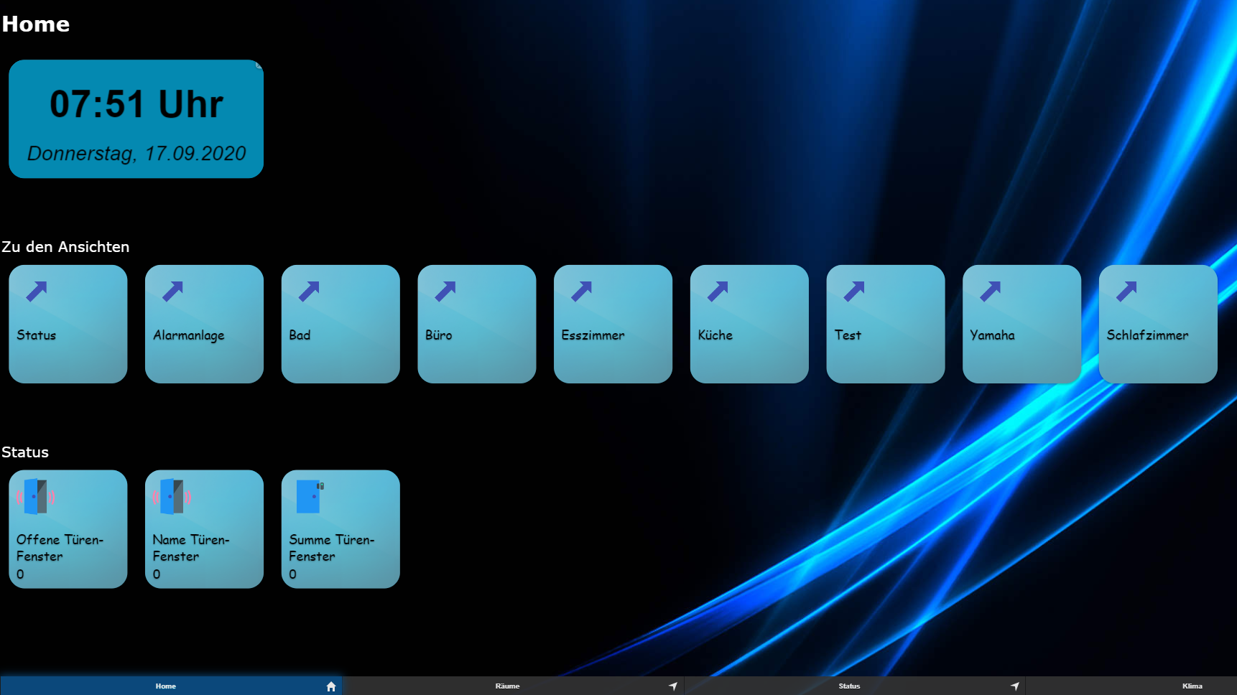Click the door icon on Name Türen-Fenster
The image size is (1237, 695).
pyautogui.click(x=172, y=496)
